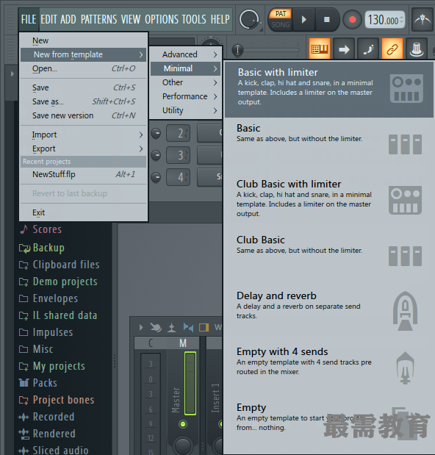Click the mixer multi-touch bird icon

(156, 328)
